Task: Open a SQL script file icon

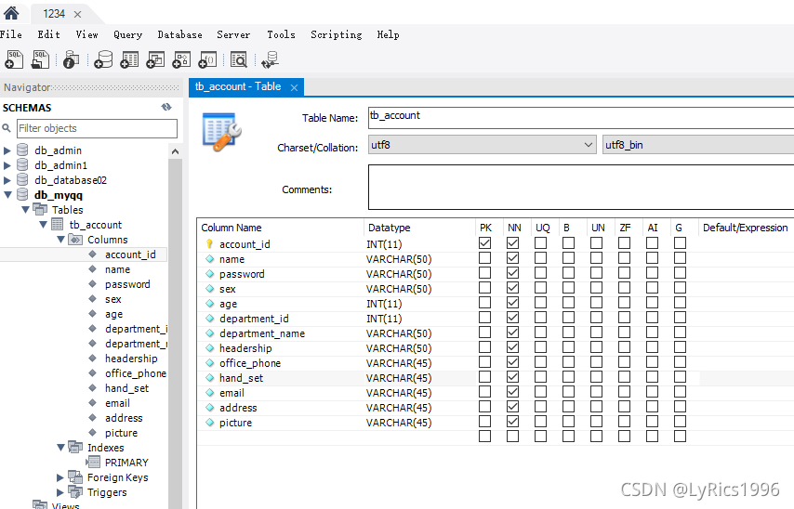Action: click(x=41, y=59)
